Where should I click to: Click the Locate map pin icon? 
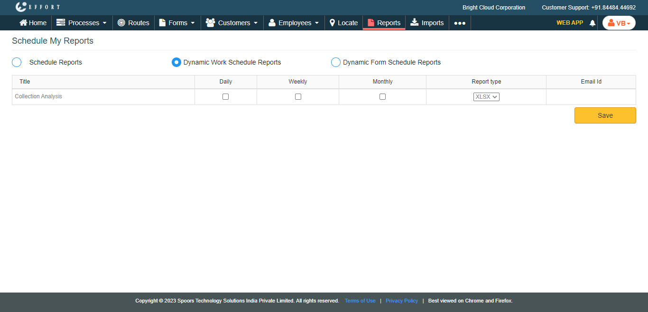coord(333,23)
